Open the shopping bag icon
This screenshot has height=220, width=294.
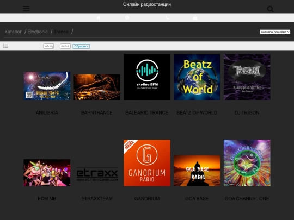point(195,17)
